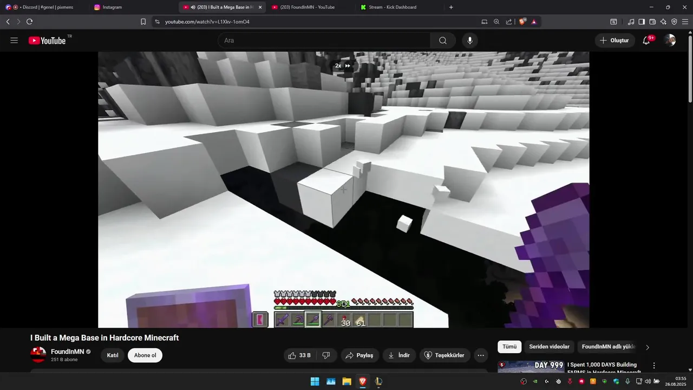Screen dimensions: 693x390
Task: View site information left of URL
Action: tap(157, 22)
